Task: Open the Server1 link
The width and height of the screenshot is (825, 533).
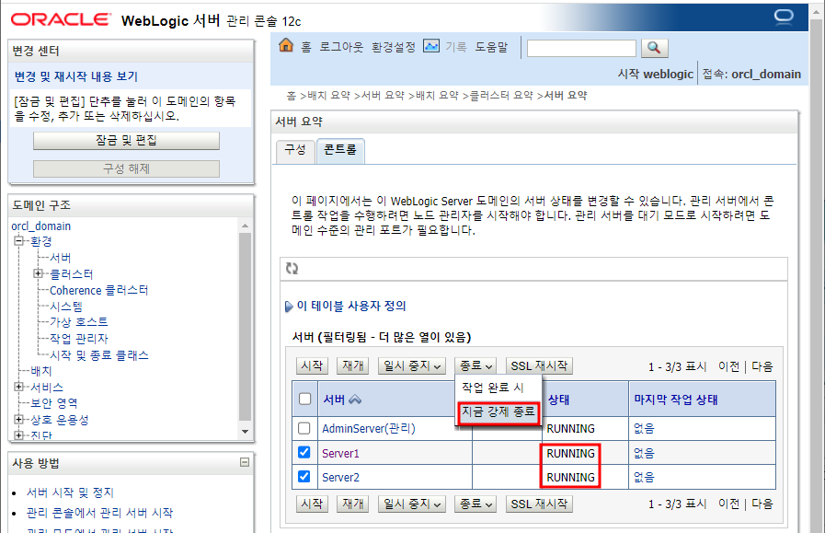Action: pyautogui.click(x=340, y=454)
